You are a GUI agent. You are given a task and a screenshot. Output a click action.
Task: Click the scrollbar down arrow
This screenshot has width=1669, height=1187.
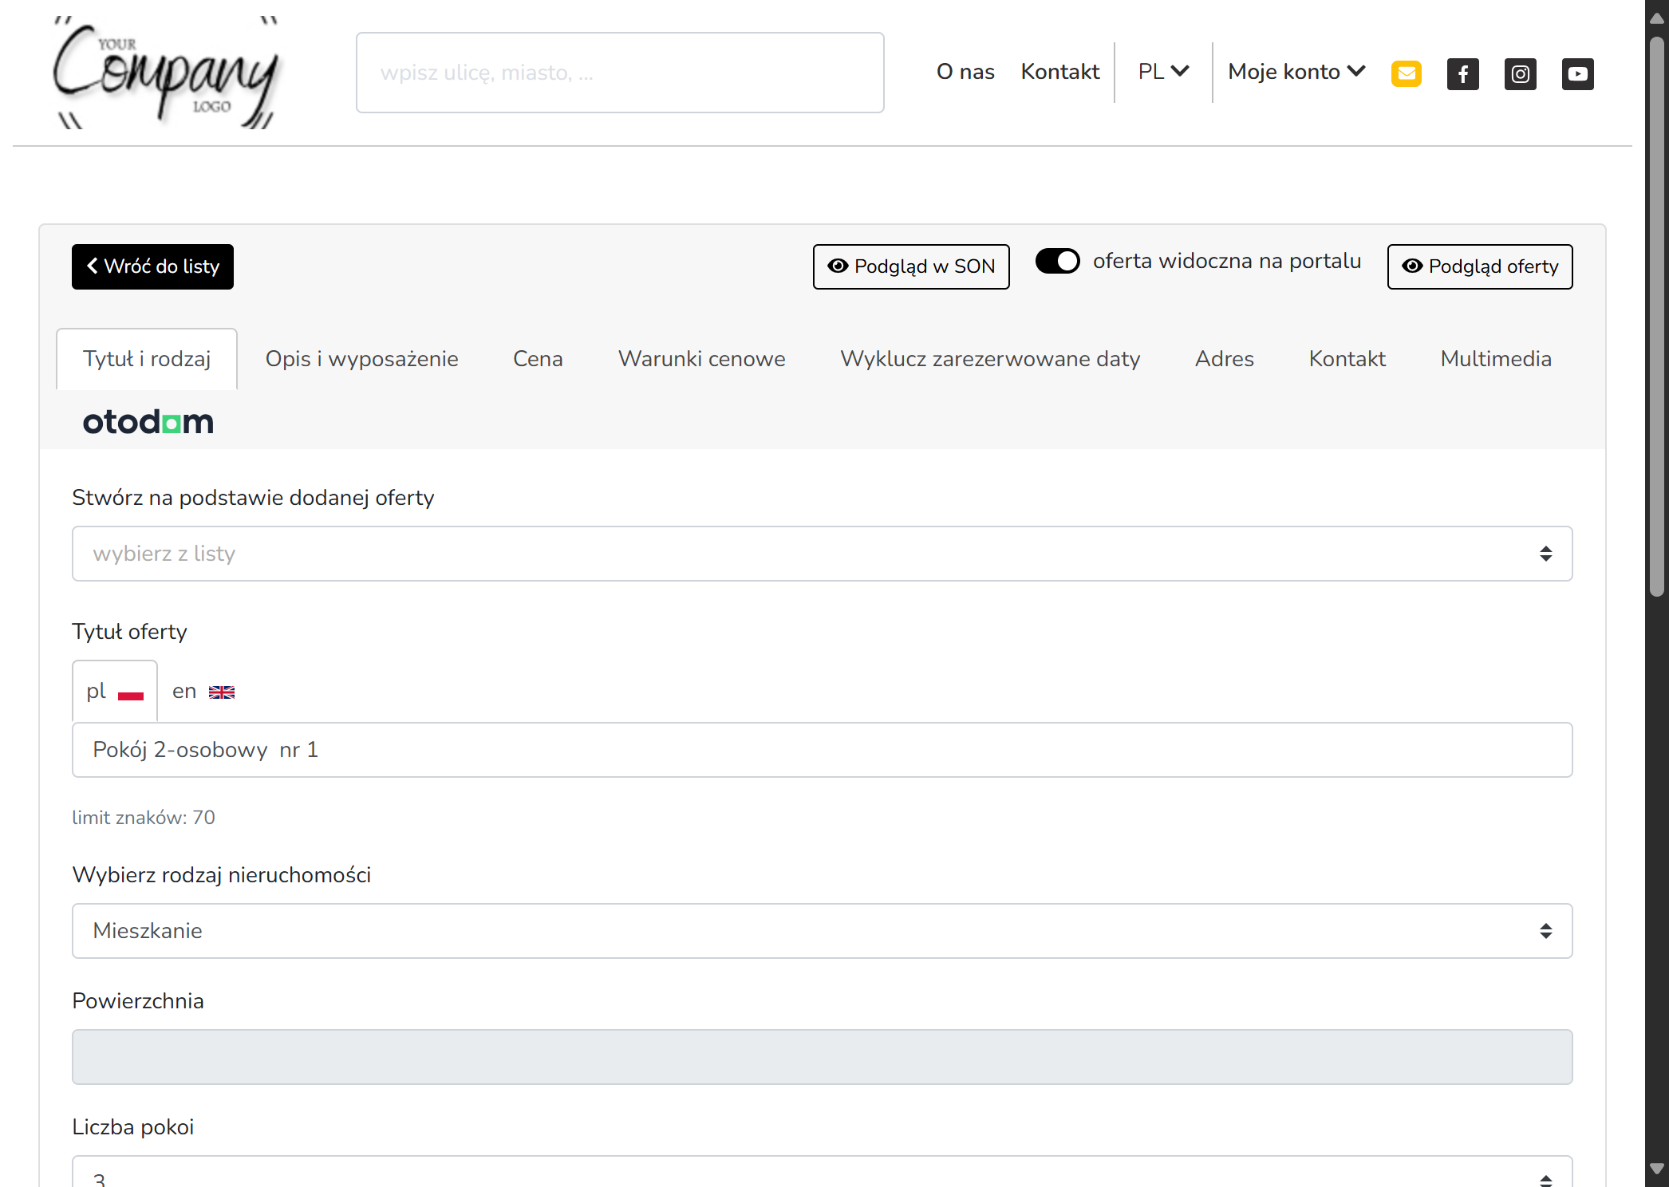point(1657,1169)
